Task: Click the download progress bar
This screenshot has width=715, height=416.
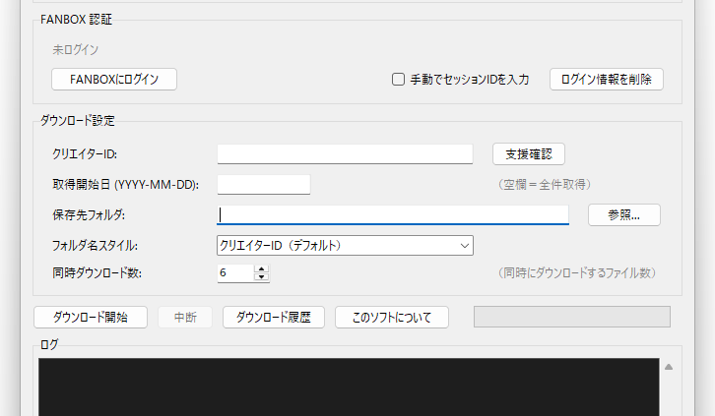Action: 572,317
